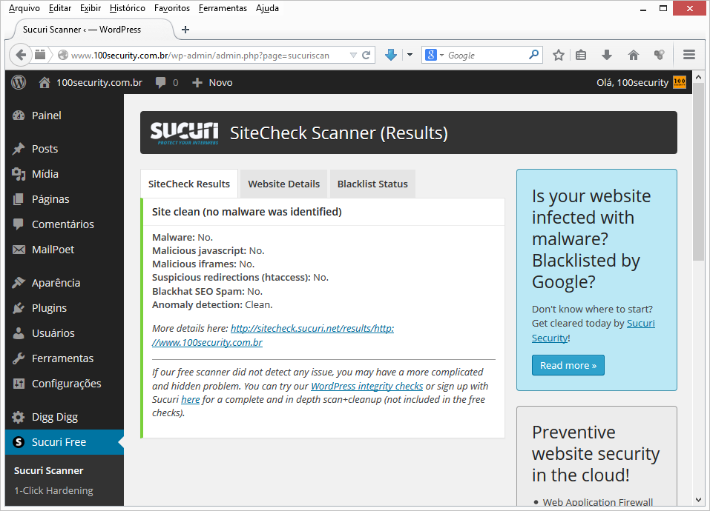This screenshot has width=710, height=511.
Task: Click the home icon beside 100security.com.br
Action: tap(45, 83)
